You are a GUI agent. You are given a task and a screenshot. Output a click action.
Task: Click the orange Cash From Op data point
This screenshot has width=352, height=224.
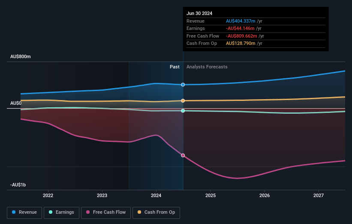(x=183, y=101)
